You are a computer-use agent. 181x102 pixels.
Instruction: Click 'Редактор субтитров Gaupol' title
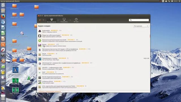pyautogui.click(x=51, y=35)
